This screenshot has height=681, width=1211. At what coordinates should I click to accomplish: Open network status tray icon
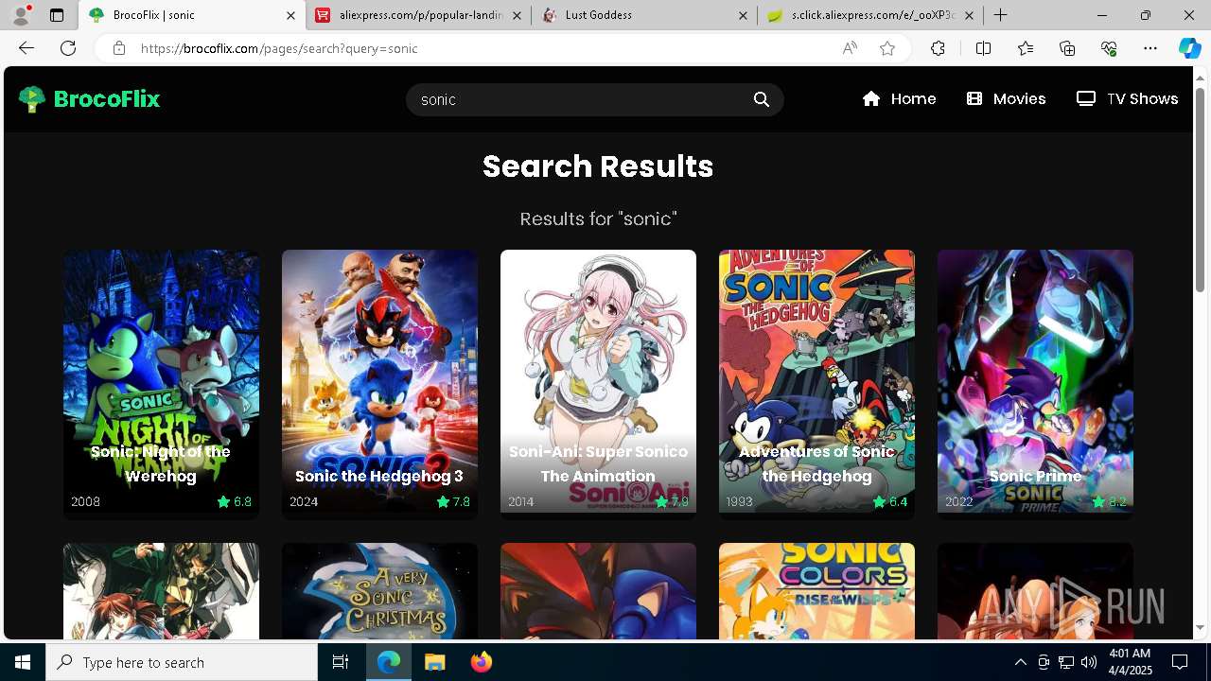pos(1066,662)
